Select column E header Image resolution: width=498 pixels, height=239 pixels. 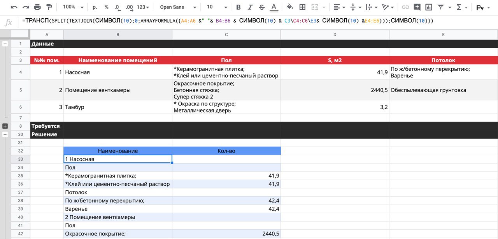point(444,35)
